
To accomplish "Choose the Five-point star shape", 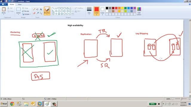I will click(x=59, y=14).
